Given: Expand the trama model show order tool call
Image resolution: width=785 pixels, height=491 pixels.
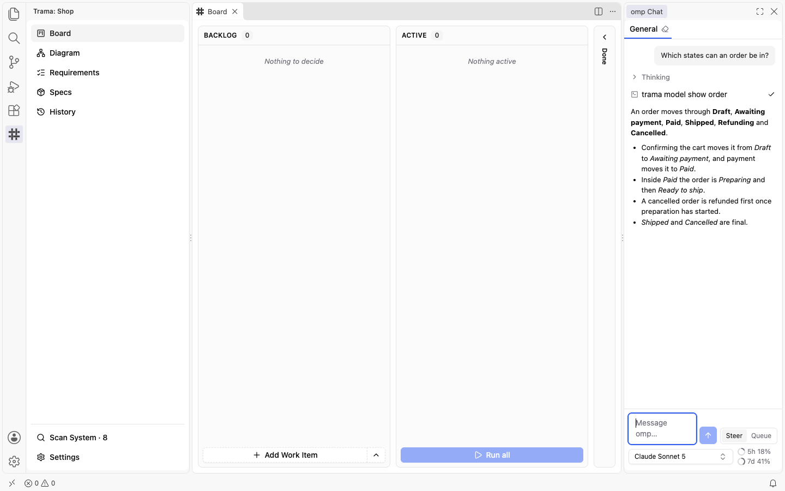Looking at the screenshot, I should click(703, 94).
